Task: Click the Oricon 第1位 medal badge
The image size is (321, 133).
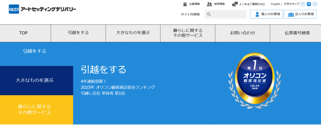Action: tap(255, 80)
